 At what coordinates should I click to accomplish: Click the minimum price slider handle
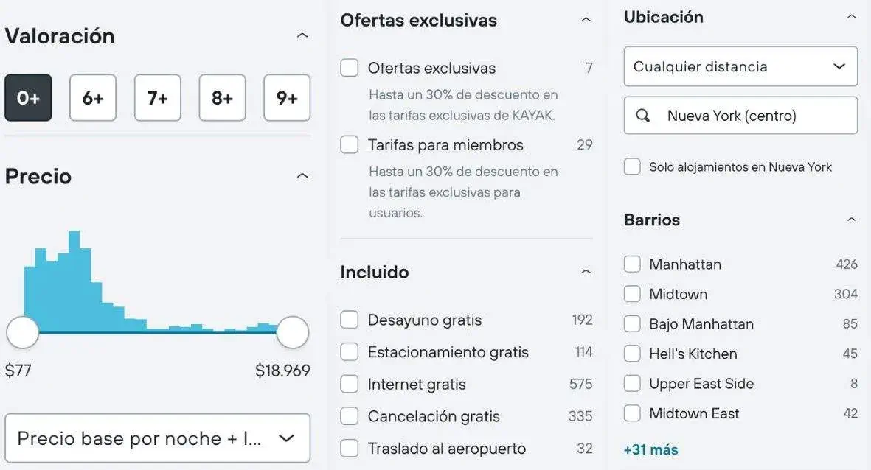tap(23, 333)
